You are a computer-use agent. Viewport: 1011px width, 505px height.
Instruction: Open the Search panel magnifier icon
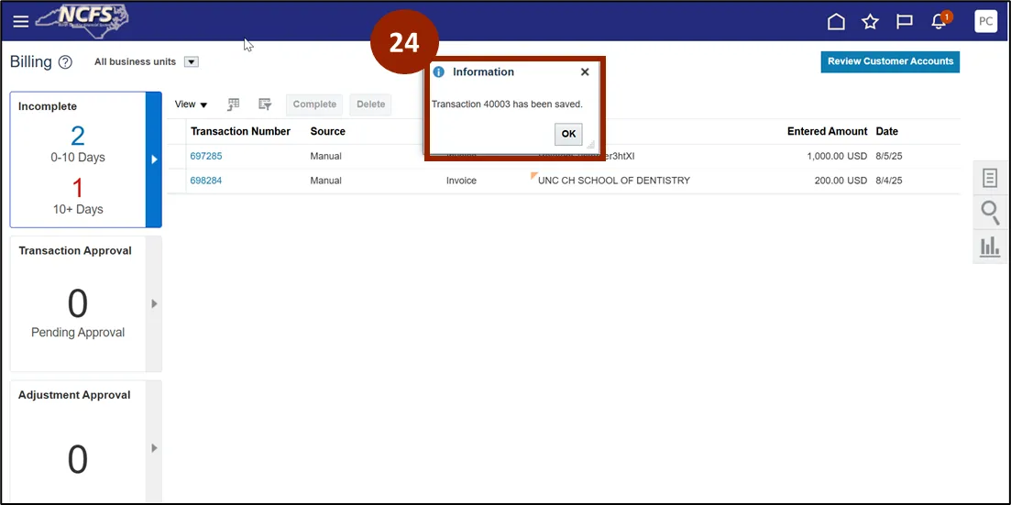coord(990,213)
